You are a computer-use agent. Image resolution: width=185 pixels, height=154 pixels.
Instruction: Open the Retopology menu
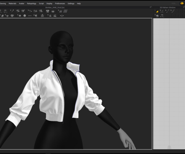[31, 3]
